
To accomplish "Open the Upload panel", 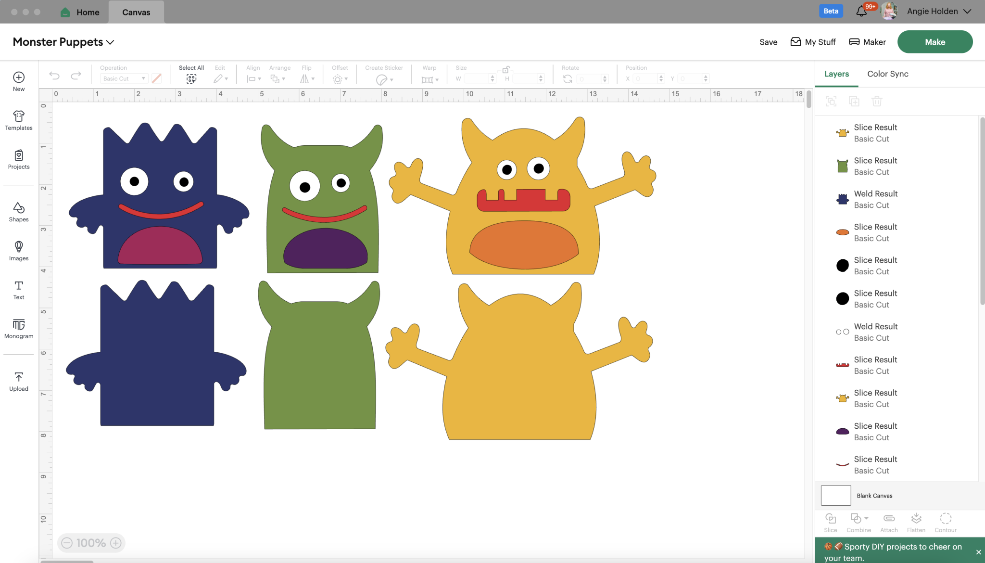I will click(x=18, y=380).
